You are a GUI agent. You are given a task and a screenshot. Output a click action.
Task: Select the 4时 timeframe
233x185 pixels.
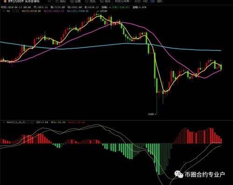pos(145,1)
